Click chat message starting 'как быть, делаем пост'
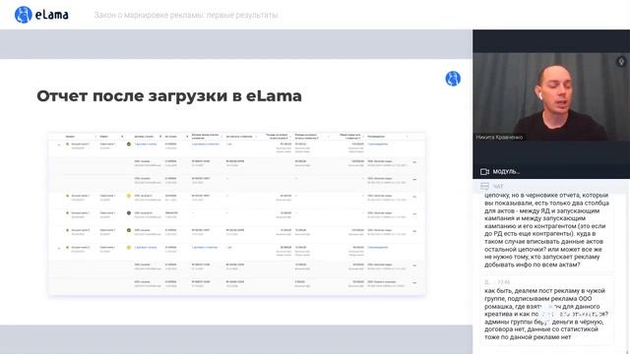The image size is (630, 354). point(547,310)
